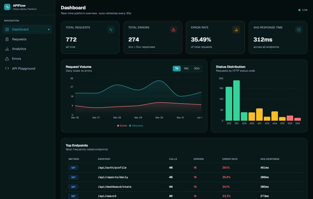Toggle the Requests legend entry
313x199 pixels.
click(x=136, y=126)
